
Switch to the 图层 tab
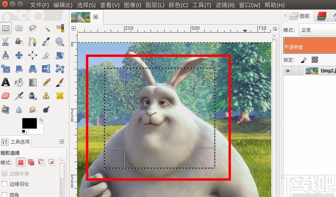click(300, 16)
